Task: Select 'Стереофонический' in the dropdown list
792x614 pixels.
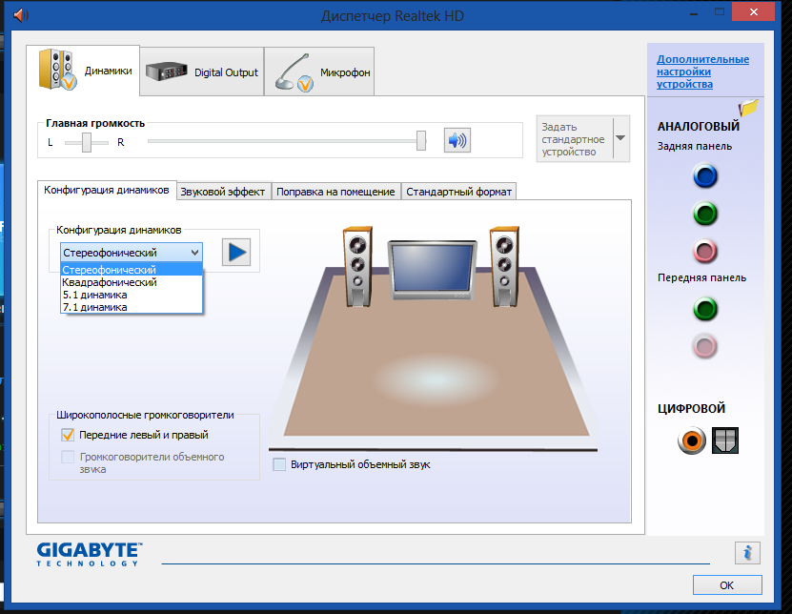Action: coord(132,270)
